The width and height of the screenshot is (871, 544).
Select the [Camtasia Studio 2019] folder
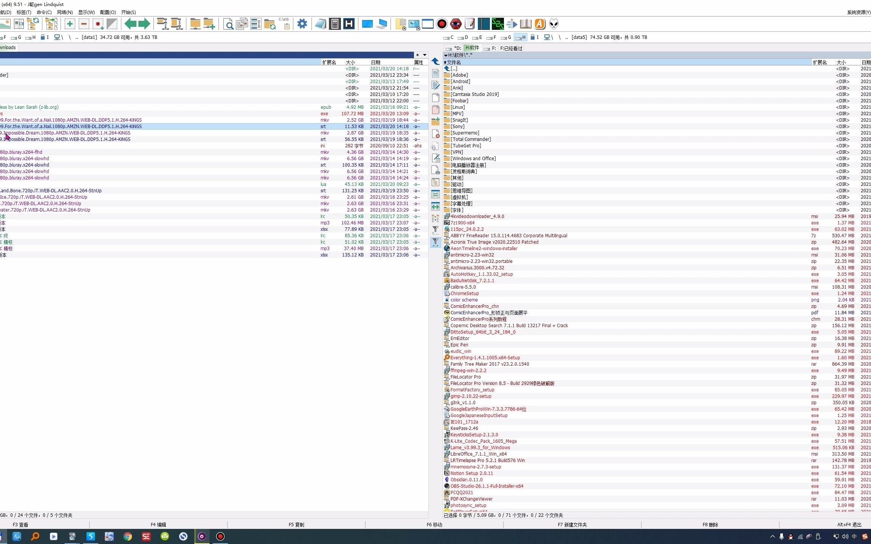coord(474,94)
